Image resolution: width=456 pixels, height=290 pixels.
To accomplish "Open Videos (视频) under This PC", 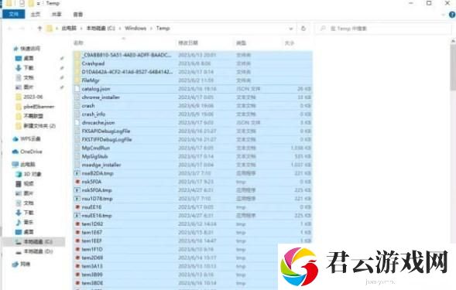I will click(29, 183).
